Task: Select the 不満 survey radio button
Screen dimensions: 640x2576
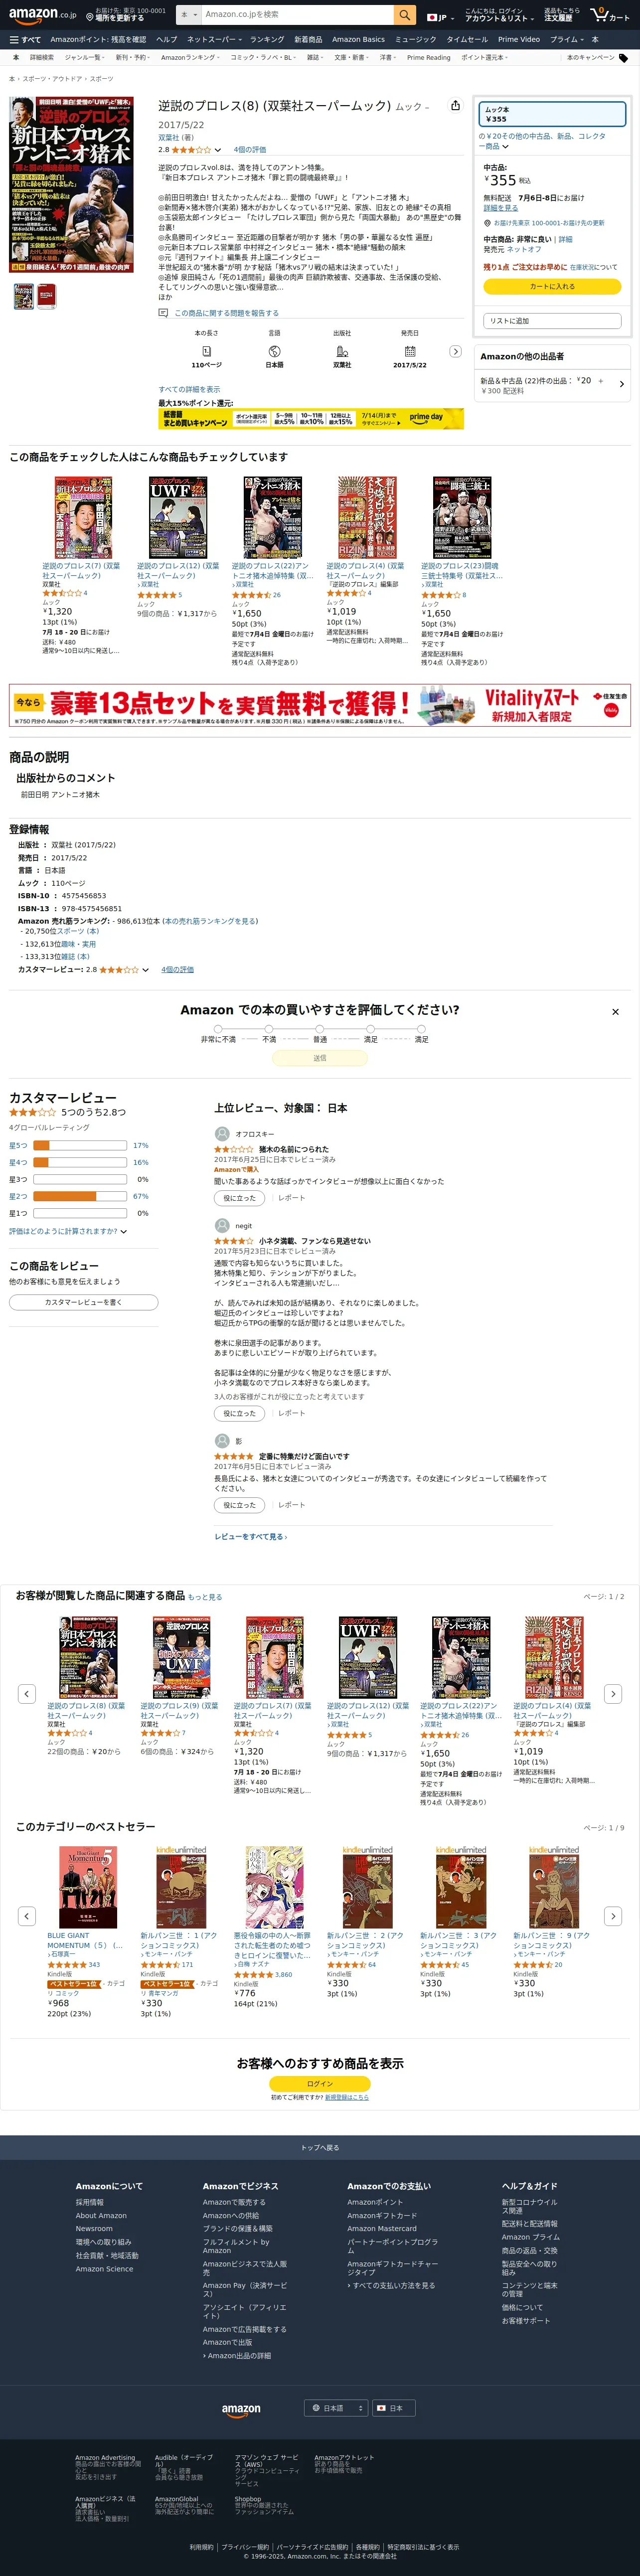Action: pyautogui.click(x=269, y=1028)
